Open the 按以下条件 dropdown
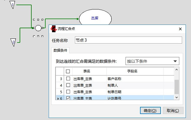 (152, 61)
